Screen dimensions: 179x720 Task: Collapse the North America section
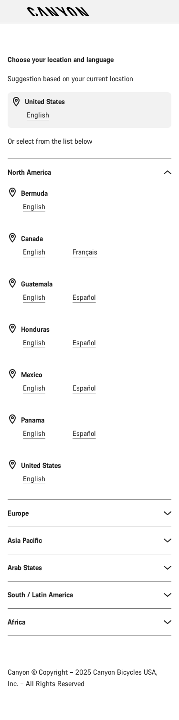pyautogui.click(x=89, y=172)
